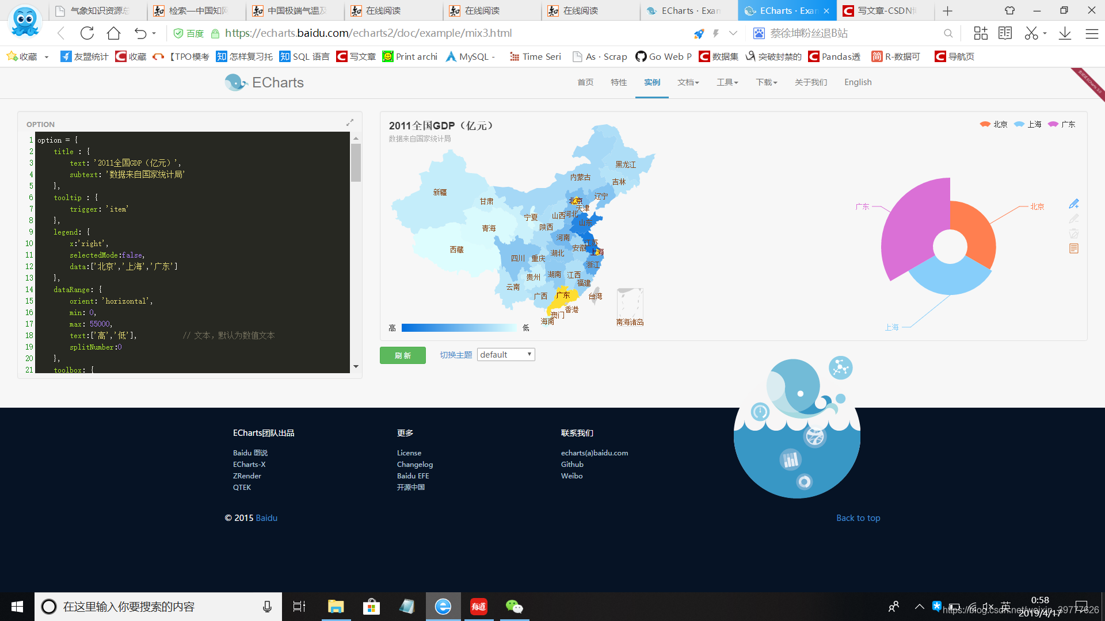Switch to the 气象知识资源 browser tab

(98, 10)
